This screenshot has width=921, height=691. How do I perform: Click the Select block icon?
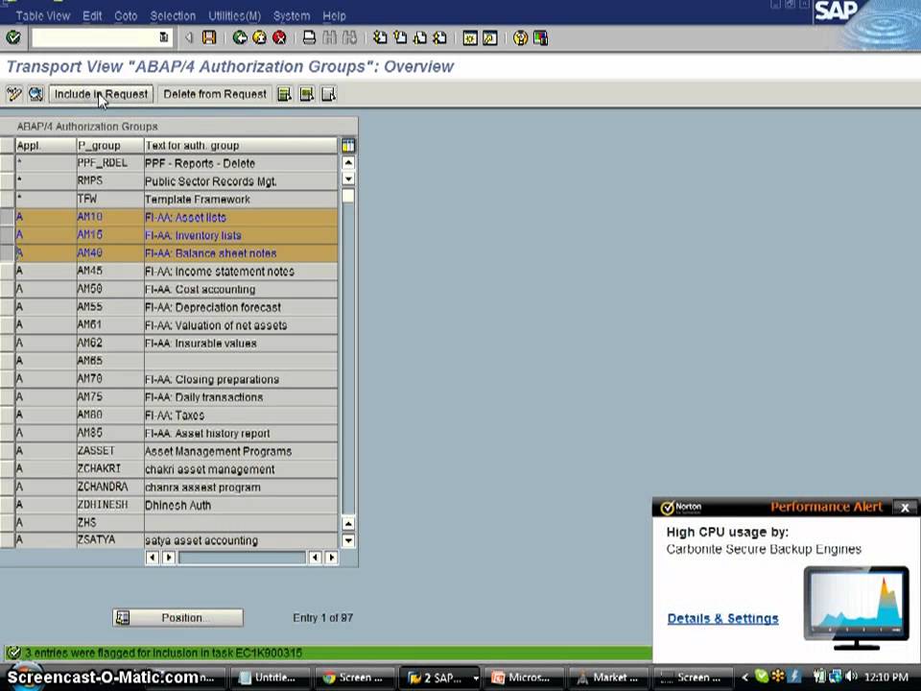click(307, 94)
